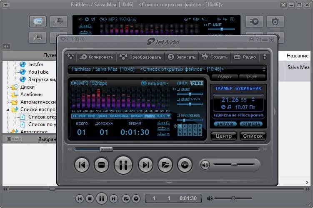313x208 pixels.
Task: Click the JetAudio menu triangle in the front title bar
Action: (63, 39)
